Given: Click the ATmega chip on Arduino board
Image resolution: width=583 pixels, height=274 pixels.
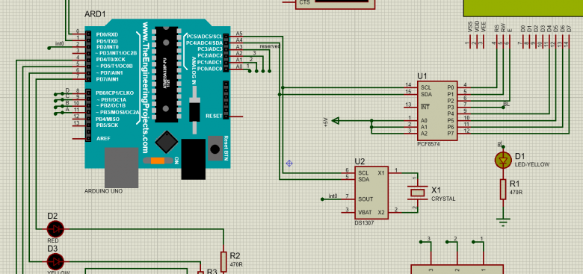Looking at the screenshot, I should pyautogui.click(x=167, y=74).
